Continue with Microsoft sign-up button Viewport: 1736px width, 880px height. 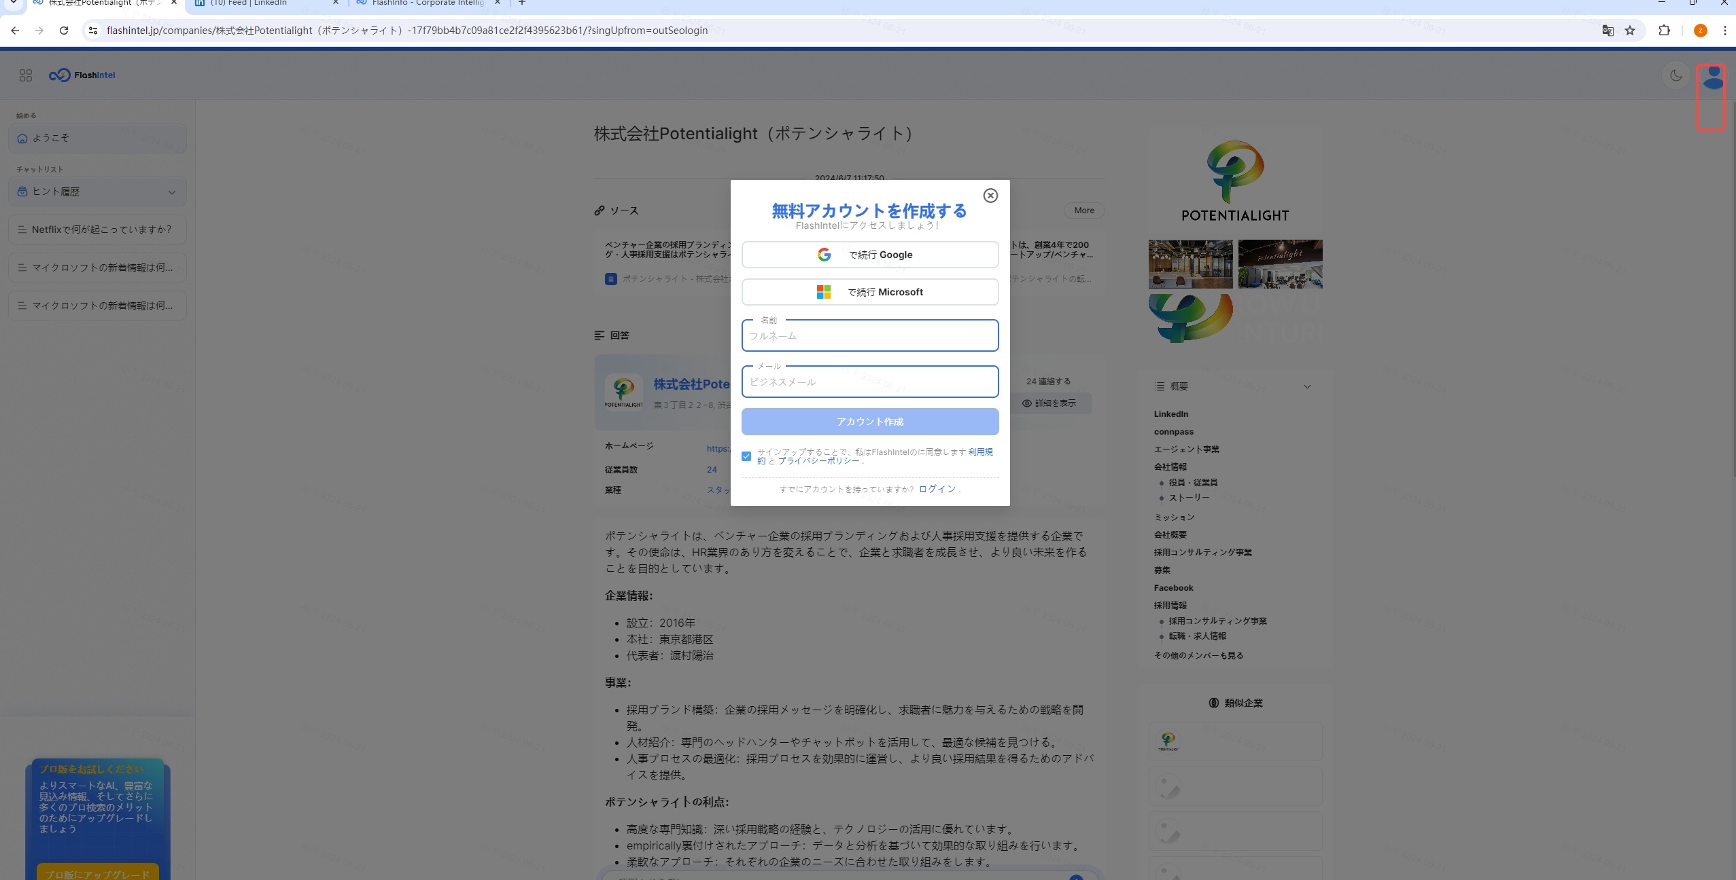[x=870, y=292]
